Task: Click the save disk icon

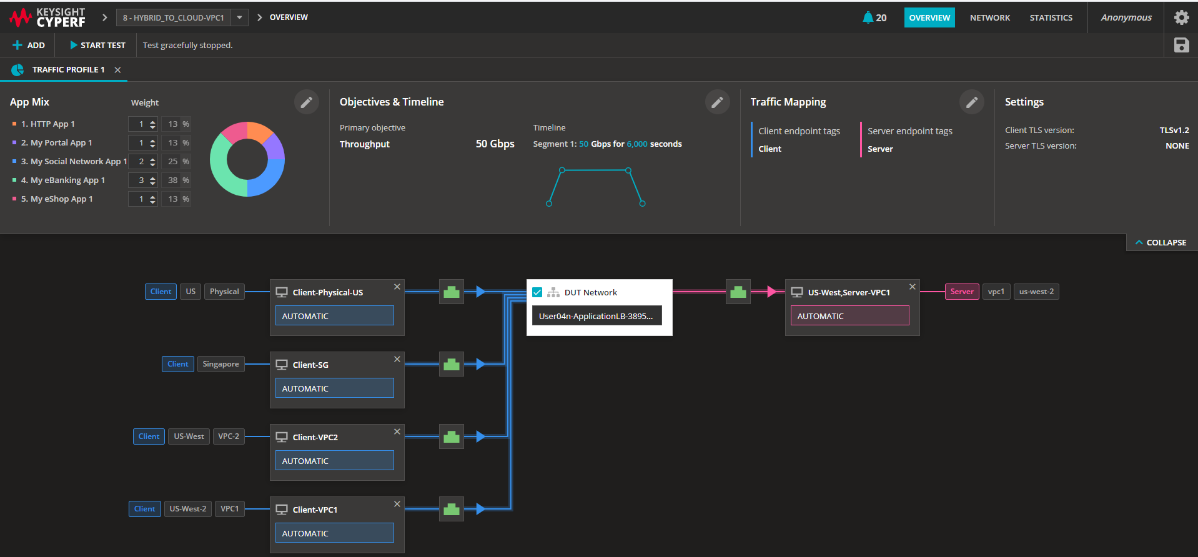Action: click(1181, 45)
